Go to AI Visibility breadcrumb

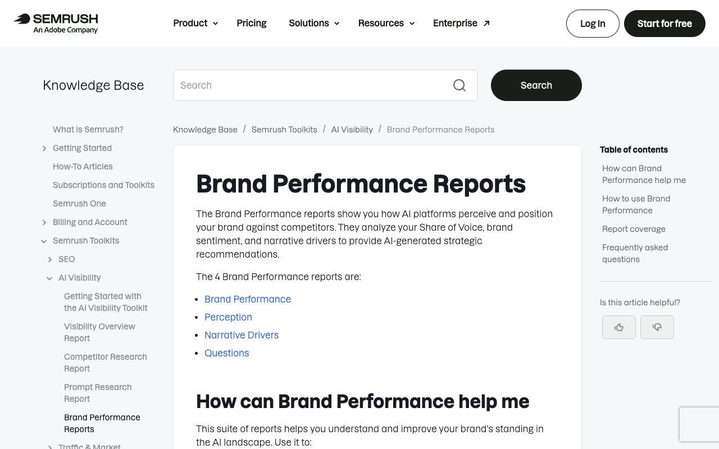pyautogui.click(x=352, y=130)
